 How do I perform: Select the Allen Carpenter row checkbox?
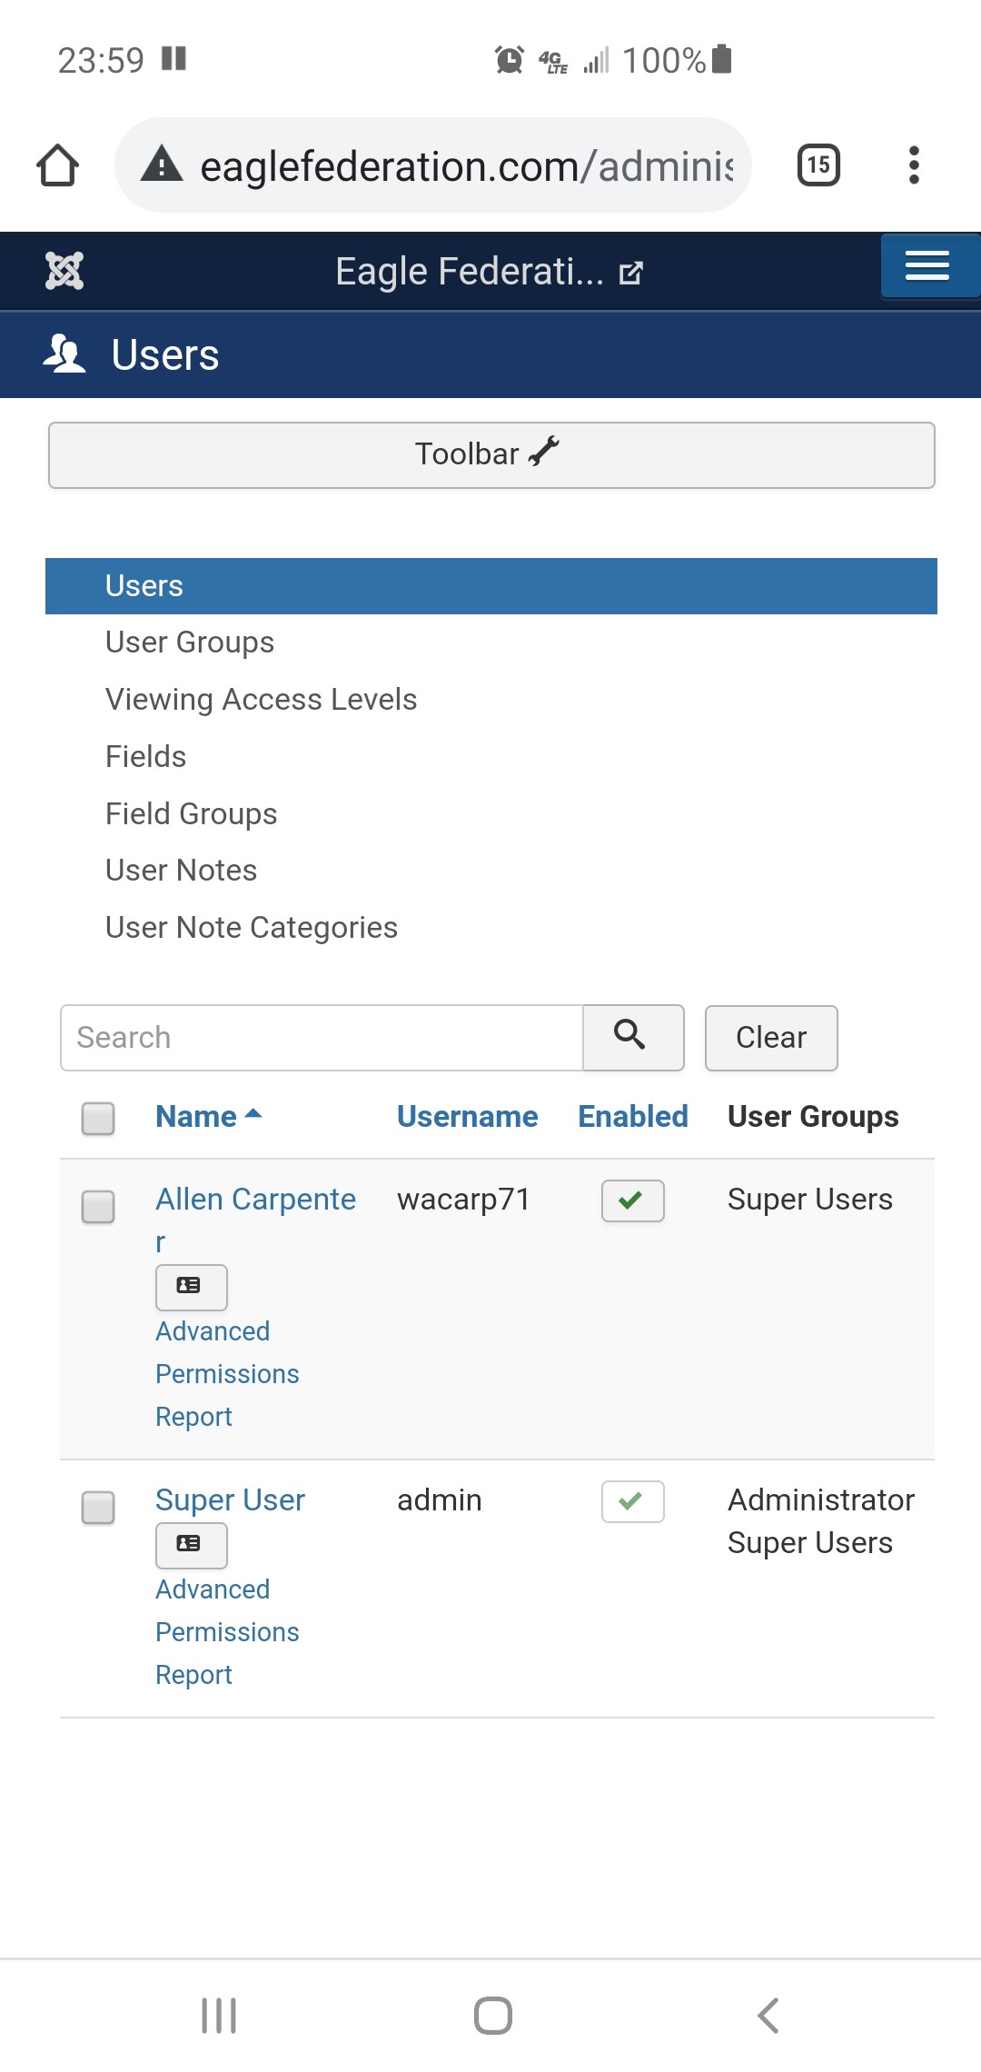click(x=98, y=1207)
